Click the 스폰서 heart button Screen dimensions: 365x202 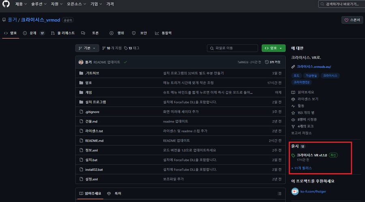point(352,20)
